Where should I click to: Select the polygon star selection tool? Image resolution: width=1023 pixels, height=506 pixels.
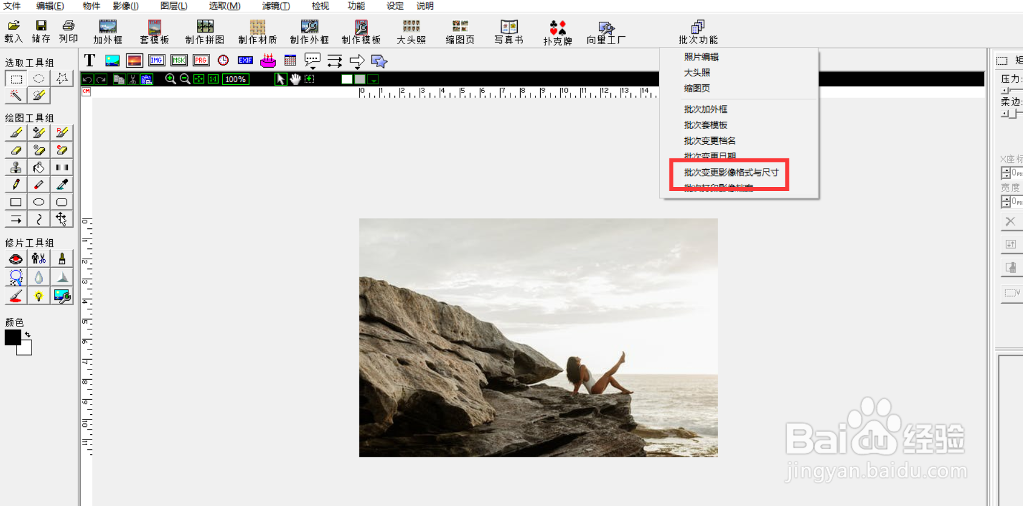[62, 79]
